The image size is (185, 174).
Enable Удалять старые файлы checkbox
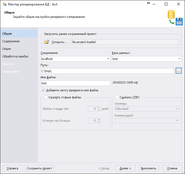click(x=46, y=97)
